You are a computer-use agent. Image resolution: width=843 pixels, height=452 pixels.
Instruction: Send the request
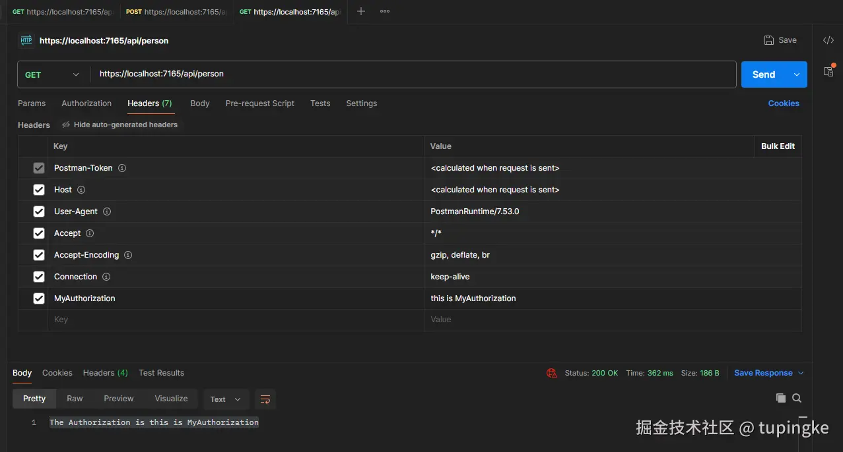(764, 74)
